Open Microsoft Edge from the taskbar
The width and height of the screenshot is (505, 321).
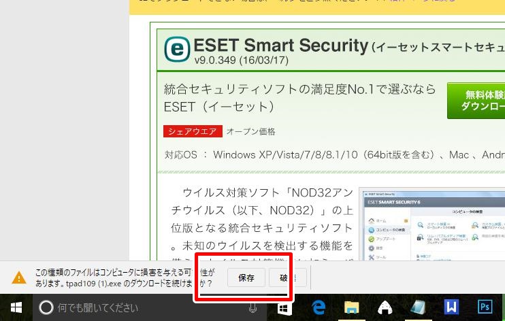coord(319,307)
